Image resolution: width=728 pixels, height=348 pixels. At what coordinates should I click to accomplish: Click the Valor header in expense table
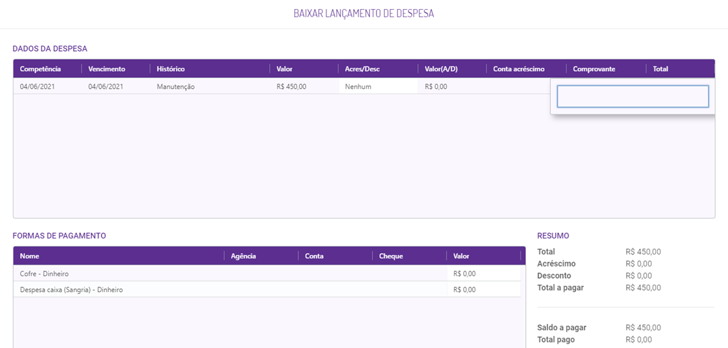pos(284,69)
